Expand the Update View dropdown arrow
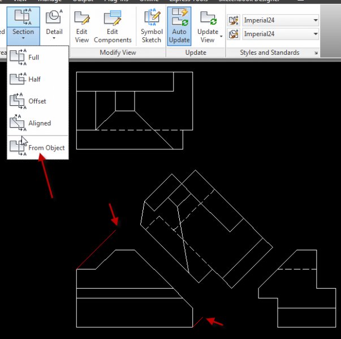The height and width of the screenshot is (339, 341). tap(221, 36)
